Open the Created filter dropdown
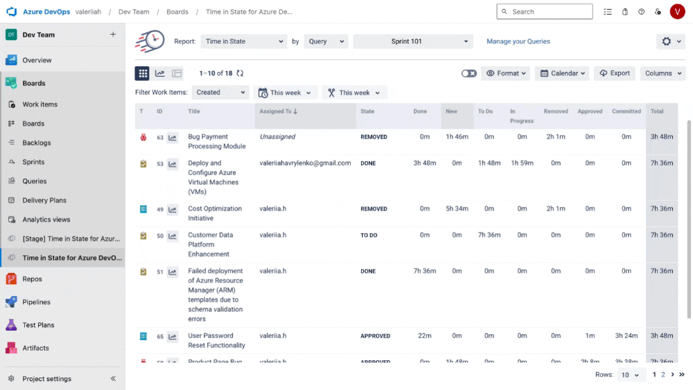This screenshot has width=693, height=390. click(x=220, y=93)
